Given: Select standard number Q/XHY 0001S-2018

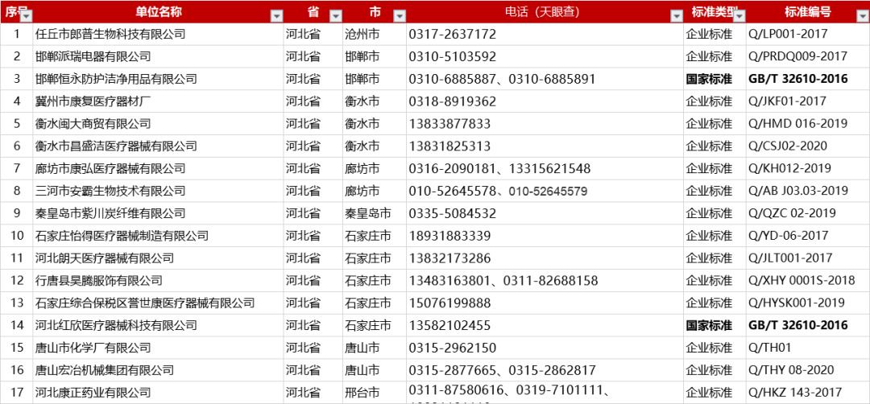Looking at the screenshot, I should (808, 280).
